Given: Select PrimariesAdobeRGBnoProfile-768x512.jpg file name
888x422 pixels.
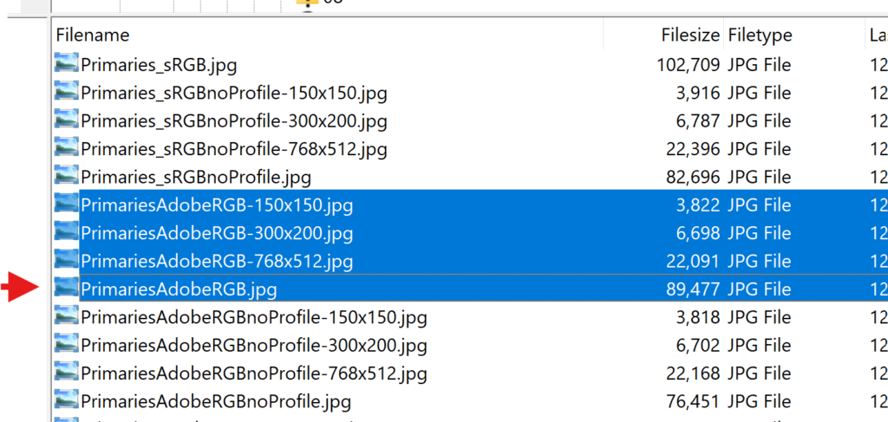Looking at the screenshot, I should (x=254, y=374).
